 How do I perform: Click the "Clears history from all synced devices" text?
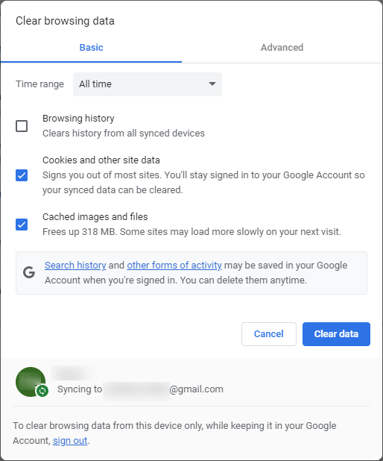pos(124,134)
